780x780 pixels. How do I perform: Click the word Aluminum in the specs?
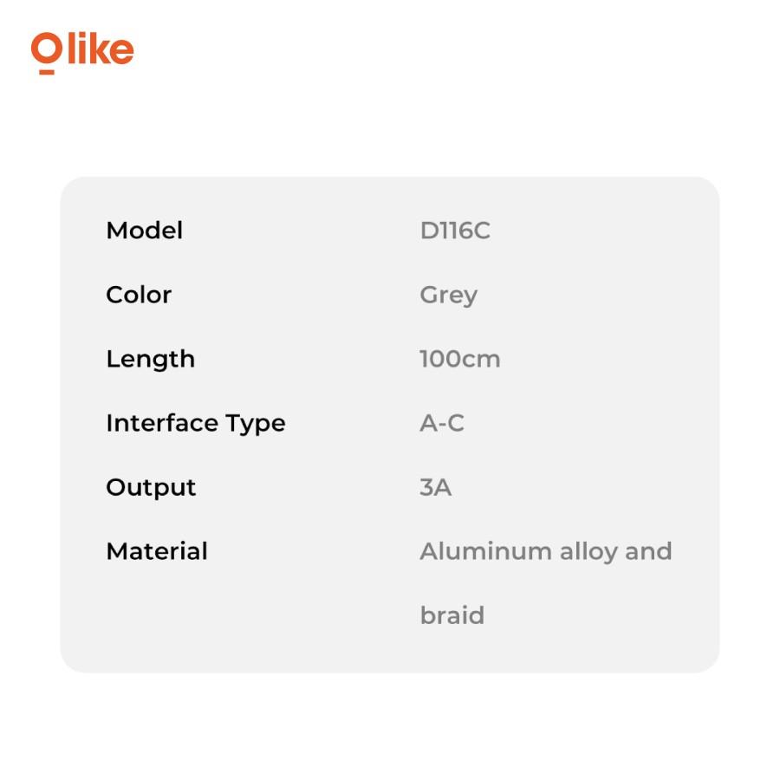click(486, 552)
